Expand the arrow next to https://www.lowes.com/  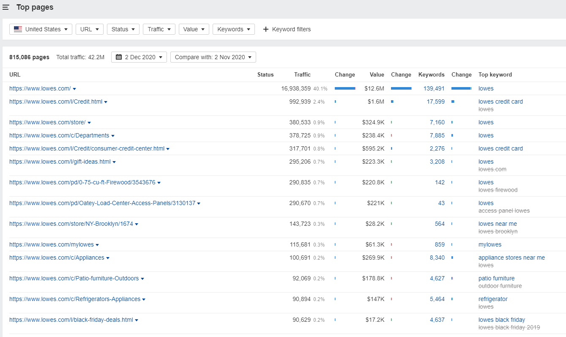point(74,89)
